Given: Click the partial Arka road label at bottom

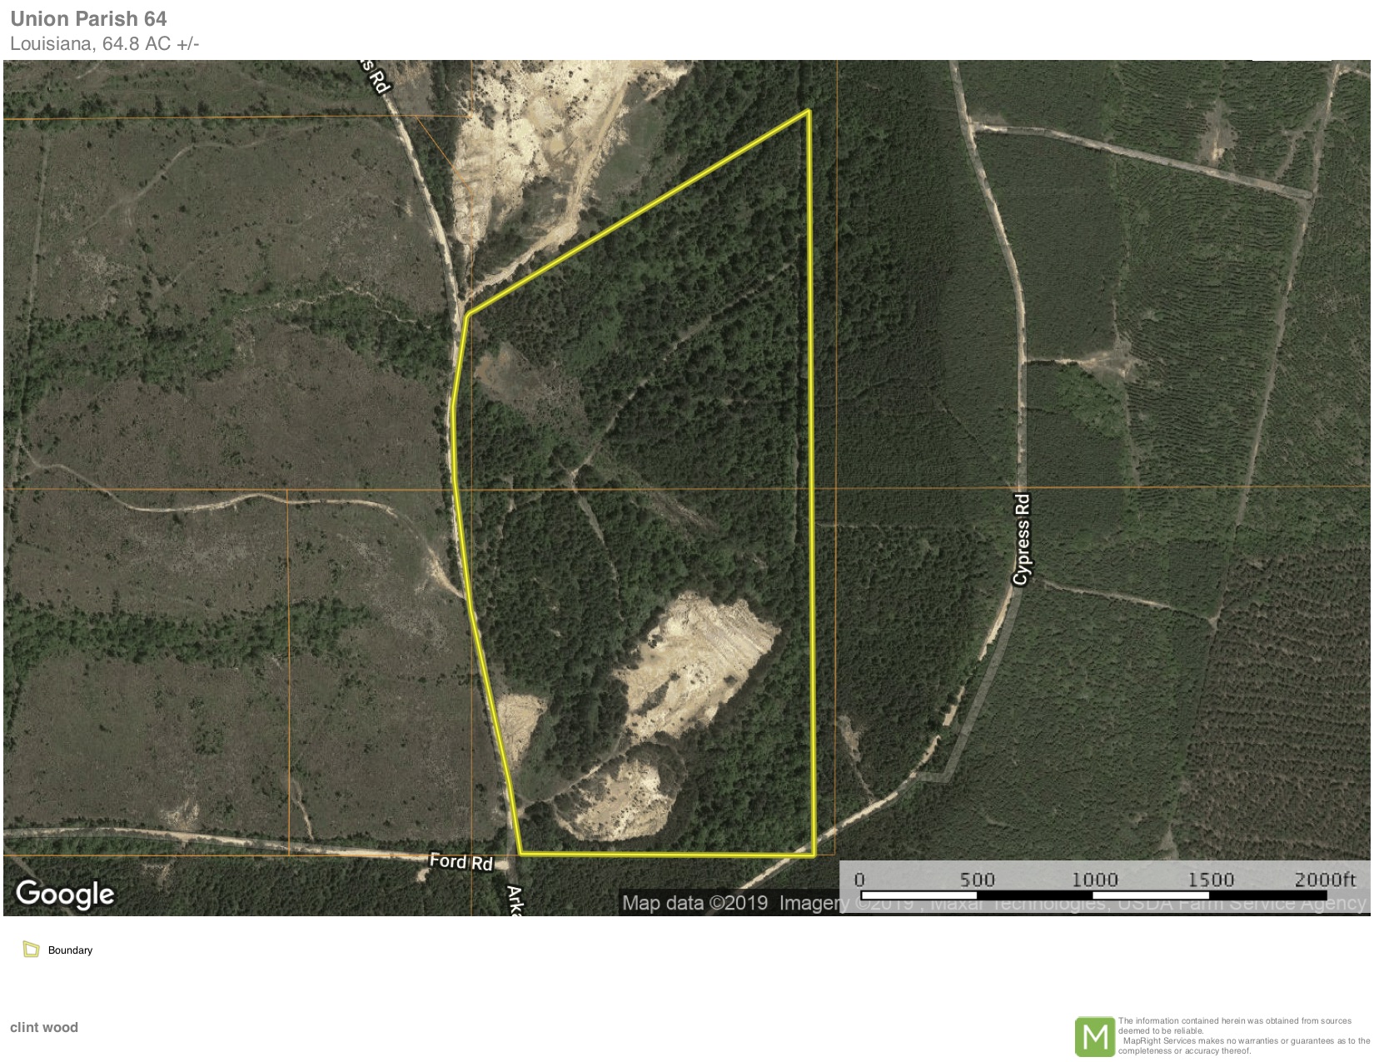Looking at the screenshot, I should click(x=513, y=901).
